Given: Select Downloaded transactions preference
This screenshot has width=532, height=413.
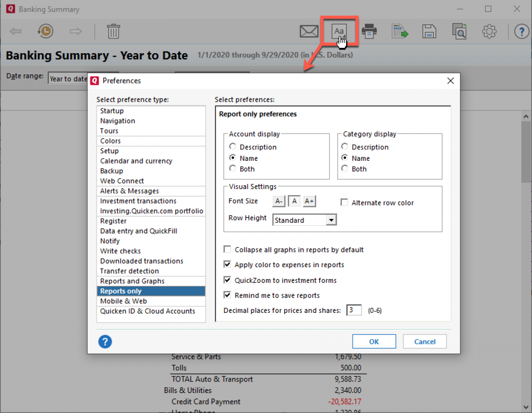Looking at the screenshot, I should point(151,261).
